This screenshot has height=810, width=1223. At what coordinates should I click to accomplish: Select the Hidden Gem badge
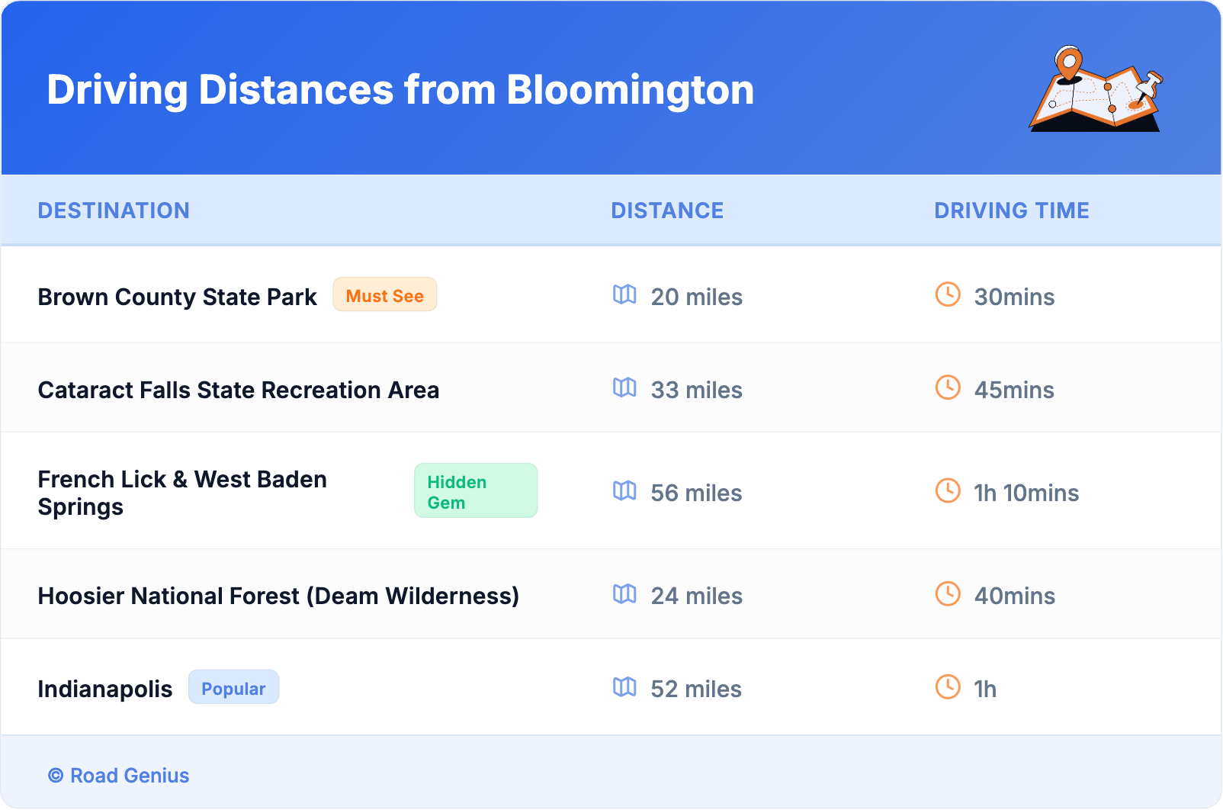click(475, 491)
